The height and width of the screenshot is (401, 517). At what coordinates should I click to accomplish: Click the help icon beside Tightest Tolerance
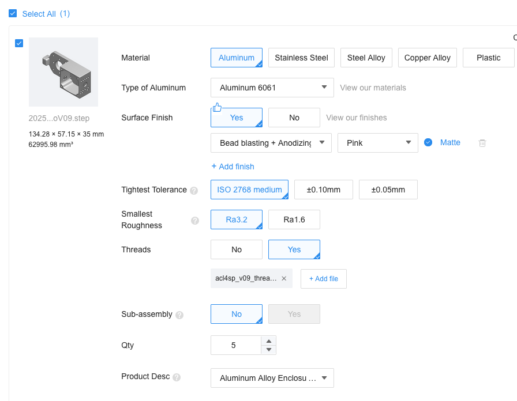(194, 191)
